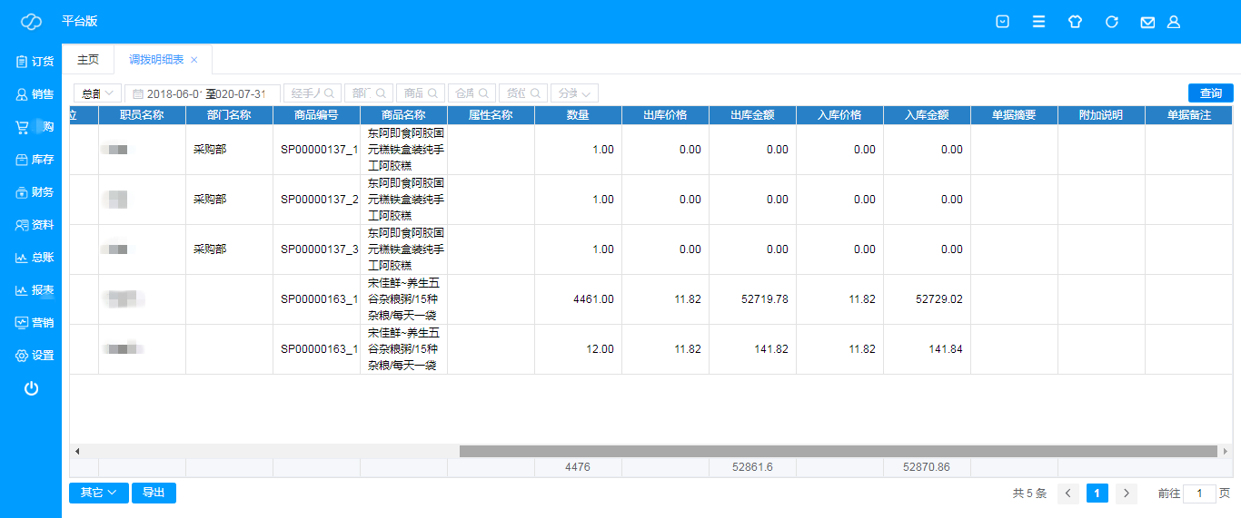Open the 其它 dropdown button
The height and width of the screenshot is (518, 1241).
(x=98, y=493)
